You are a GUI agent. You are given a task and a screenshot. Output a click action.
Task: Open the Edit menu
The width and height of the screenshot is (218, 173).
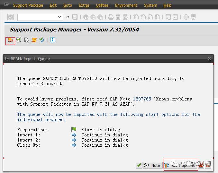53,5
